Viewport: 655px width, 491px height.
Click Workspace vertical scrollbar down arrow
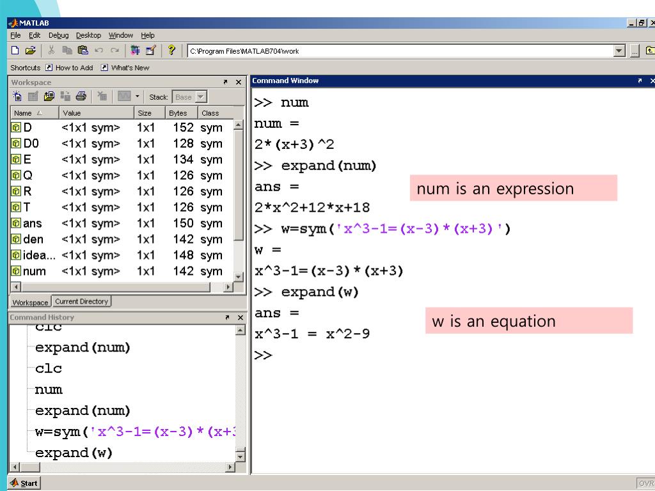(x=238, y=277)
